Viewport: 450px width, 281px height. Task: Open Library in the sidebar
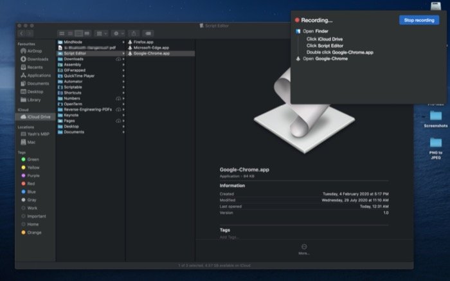31,100
